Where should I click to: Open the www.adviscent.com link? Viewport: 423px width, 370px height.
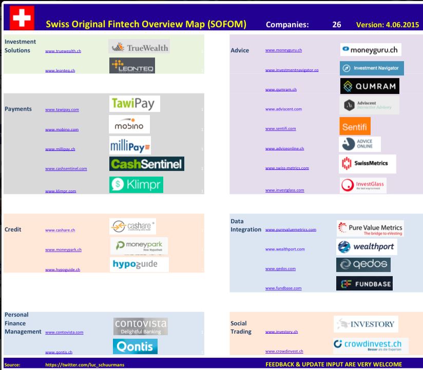click(283, 109)
